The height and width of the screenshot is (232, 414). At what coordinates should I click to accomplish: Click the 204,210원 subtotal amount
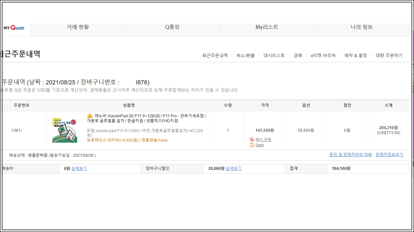(x=388, y=128)
